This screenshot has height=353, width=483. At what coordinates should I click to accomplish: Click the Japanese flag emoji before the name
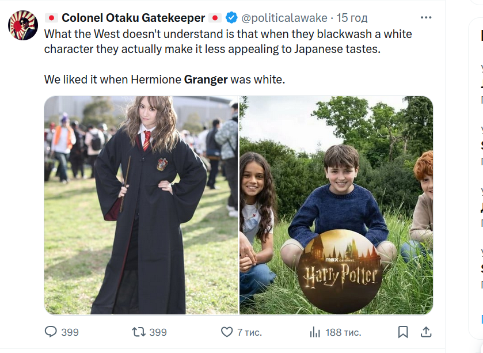pyautogui.click(x=52, y=18)
